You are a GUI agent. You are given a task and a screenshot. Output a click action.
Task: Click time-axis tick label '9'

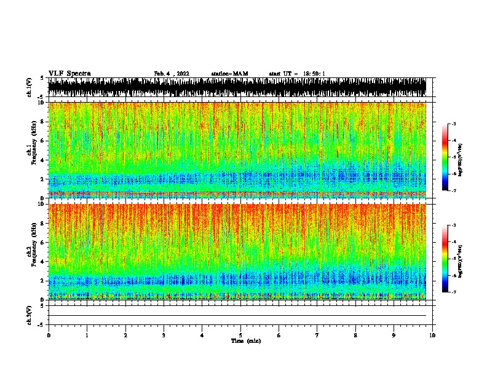[x=394, y=335]
